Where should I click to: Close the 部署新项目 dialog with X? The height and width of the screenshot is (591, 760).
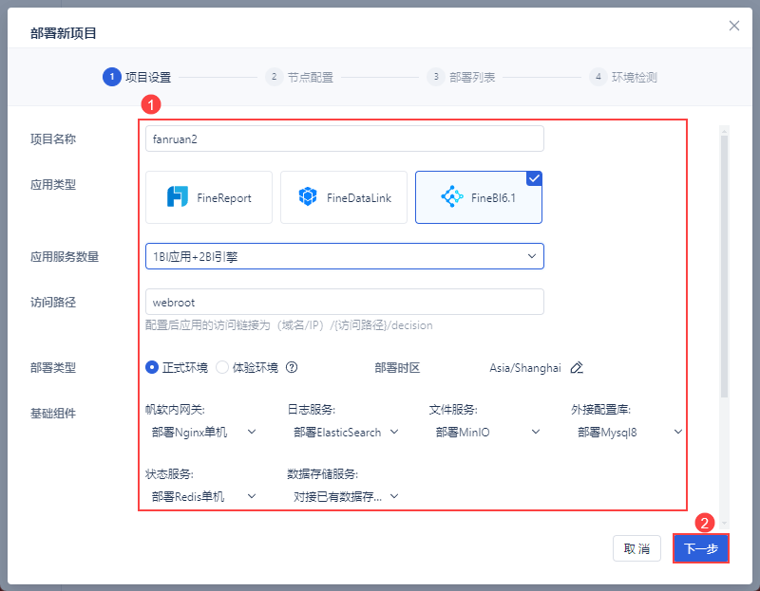coord(733,26)
